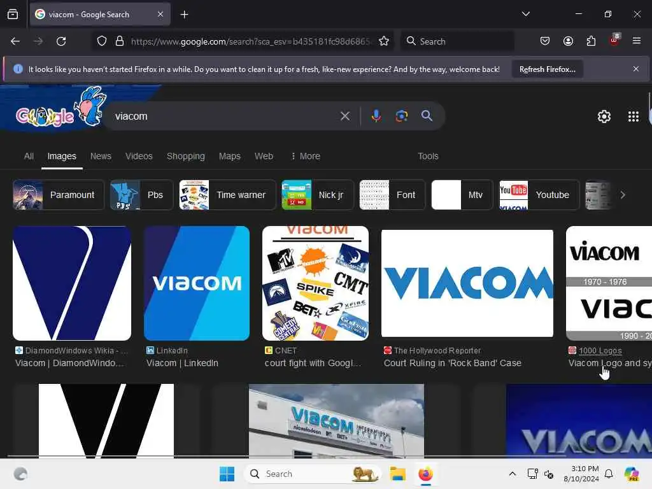The image size is (652, 489).
Task: Close the viacom Google Search tab
Action: click(160, 15)
